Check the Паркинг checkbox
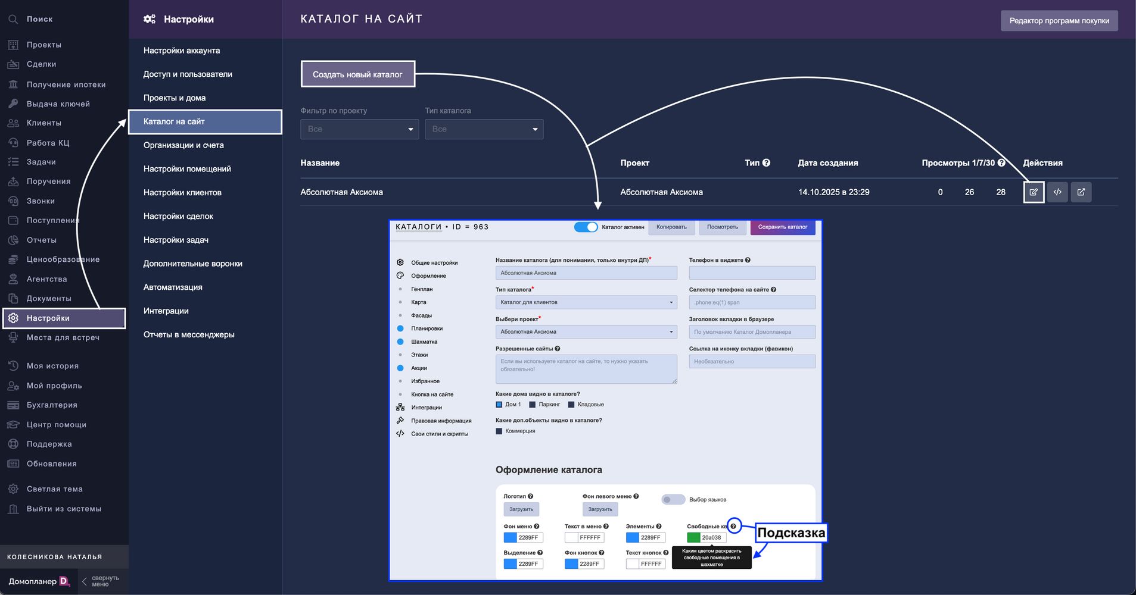Viewport: 1136px width, 595px height. tap(533, 405)
